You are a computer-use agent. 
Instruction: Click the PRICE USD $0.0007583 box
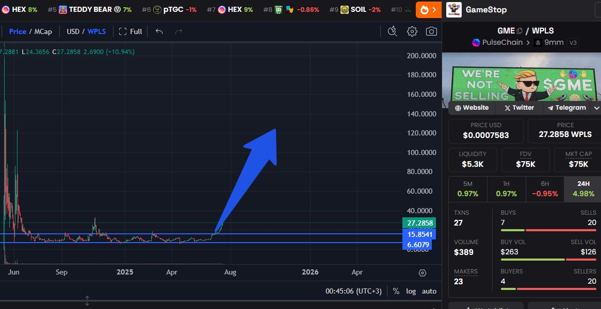(x=485, y=131)
